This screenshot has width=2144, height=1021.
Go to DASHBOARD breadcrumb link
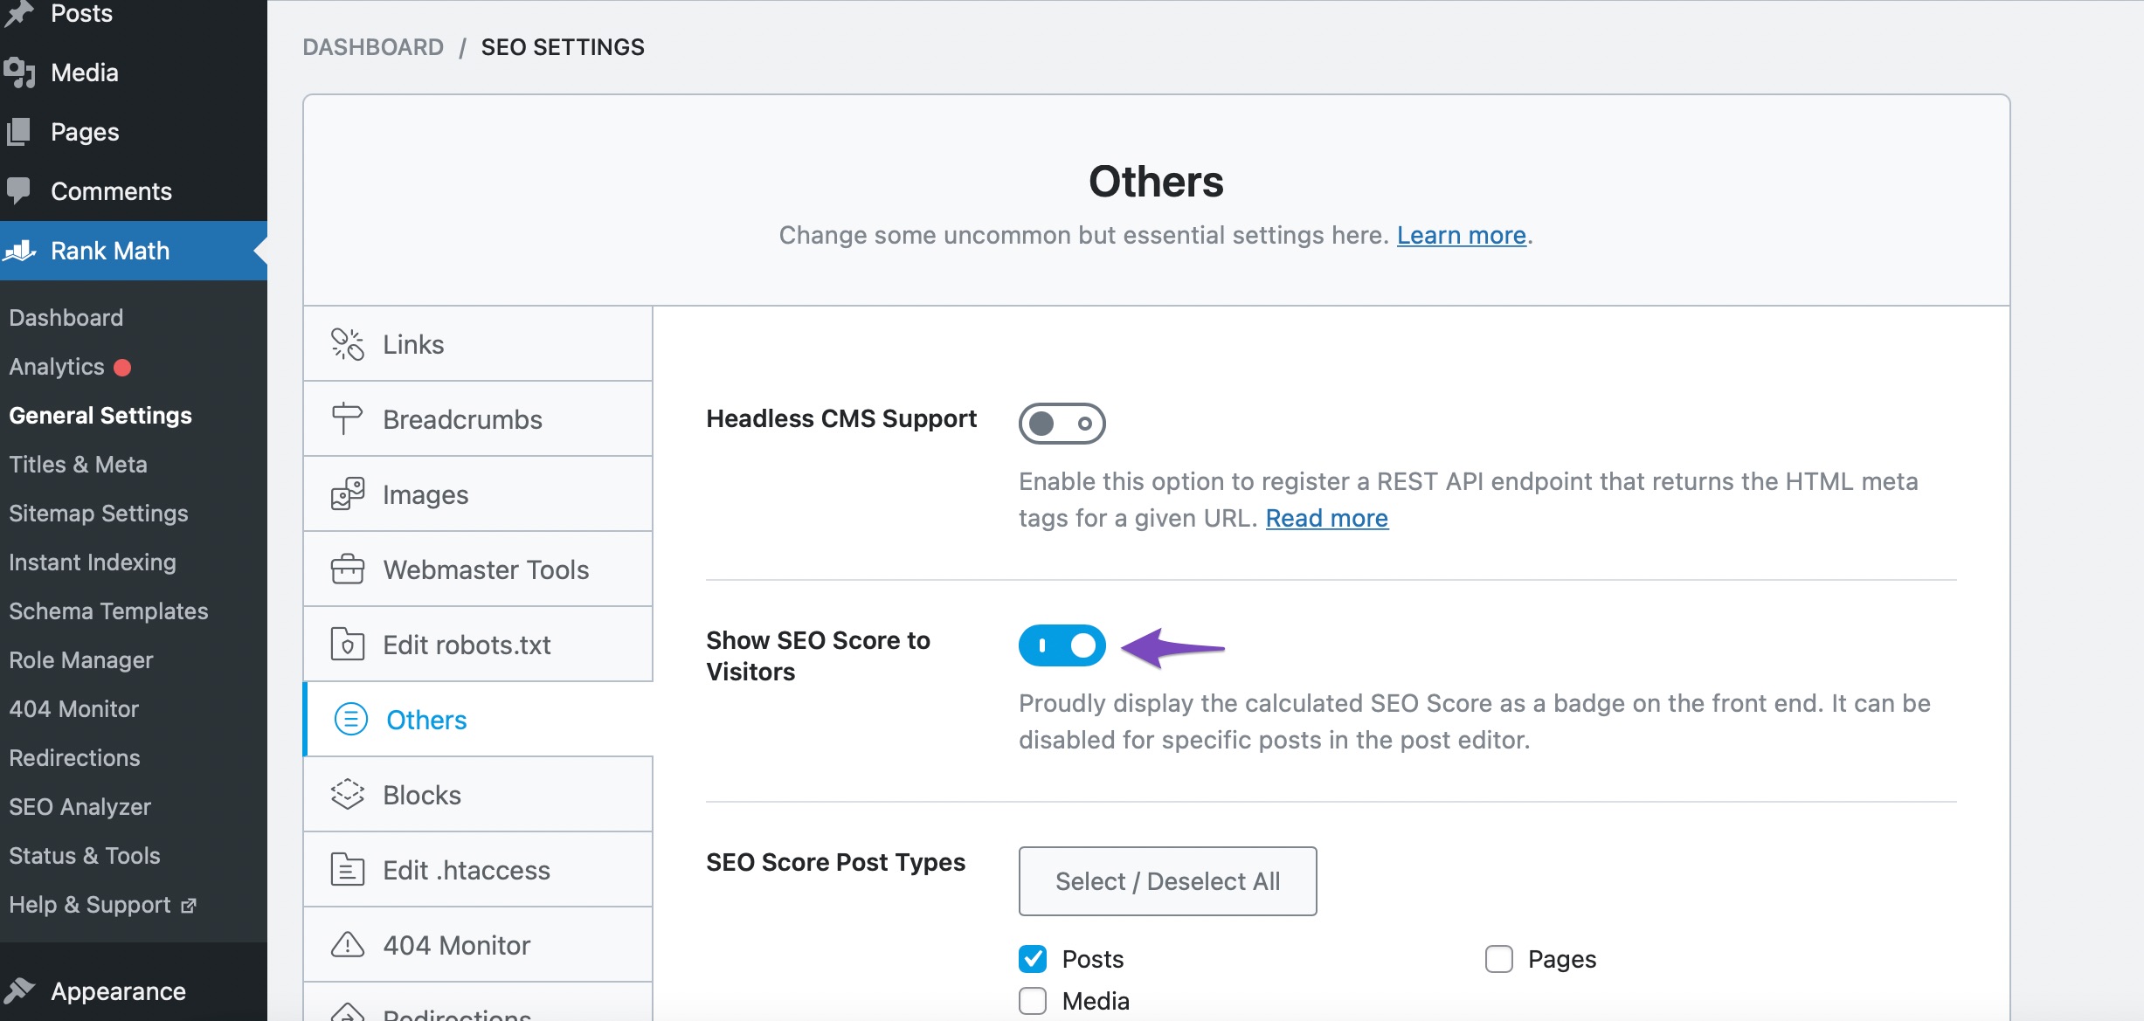pyautogui.click(x=373, y=47)
